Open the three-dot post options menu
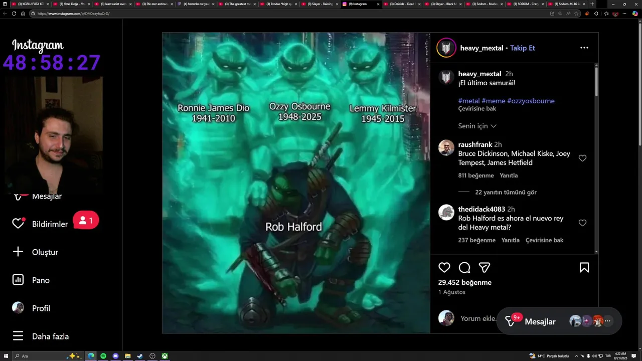The width and height of the screenshot is (642, 361). 584,48
